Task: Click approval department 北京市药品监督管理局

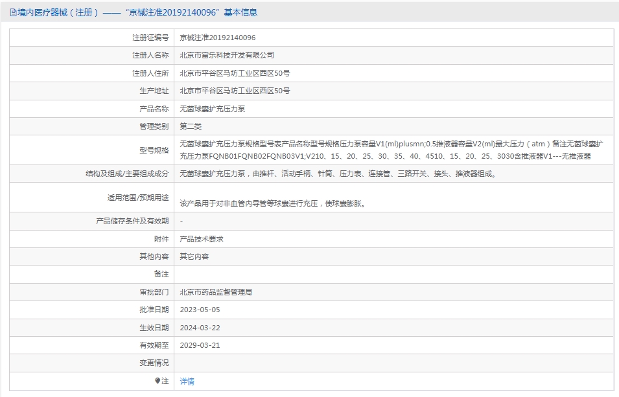Action: 216,292
